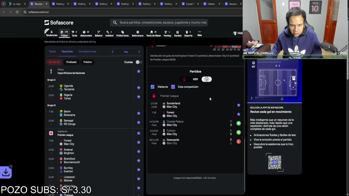Close the download overlay with X
This screenshot has height=196, width=349.
[11, 166]
